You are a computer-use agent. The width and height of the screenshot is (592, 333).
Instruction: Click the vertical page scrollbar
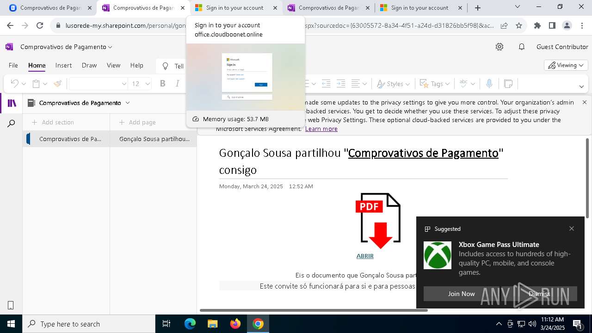tap(587, 178)
